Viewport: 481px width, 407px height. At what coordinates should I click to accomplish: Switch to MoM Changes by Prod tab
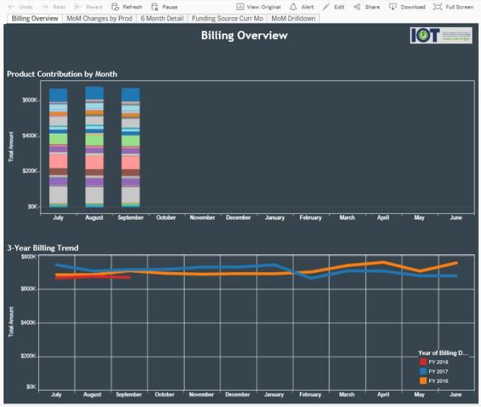[99, 18]
